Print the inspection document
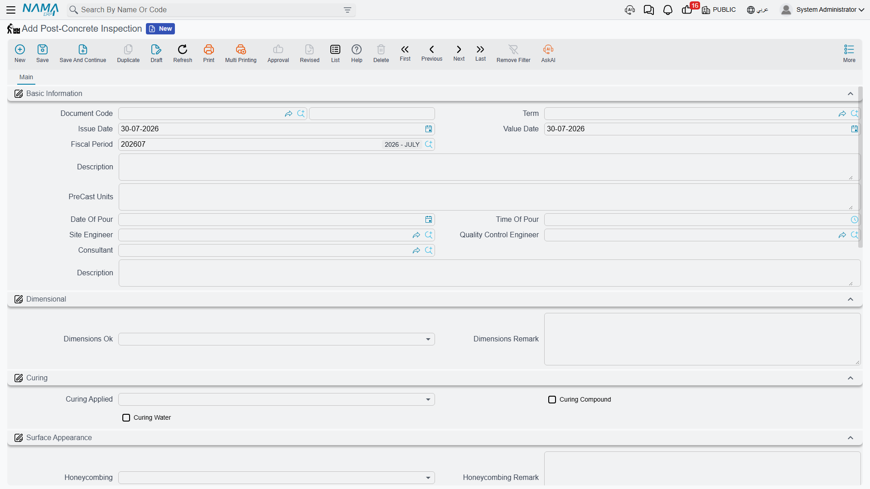 click(x=209, y=53)
